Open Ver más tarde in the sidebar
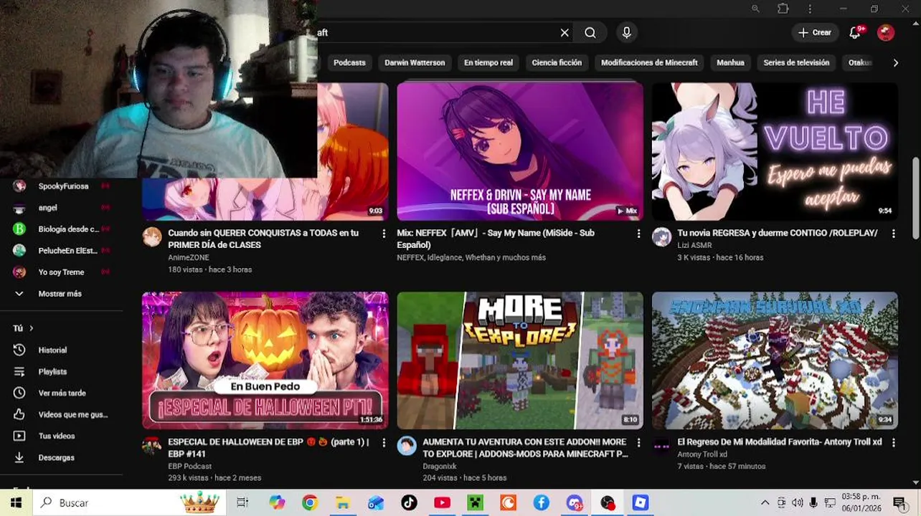Viewport: 921px width, 516px height. click(x=62, y=393)
